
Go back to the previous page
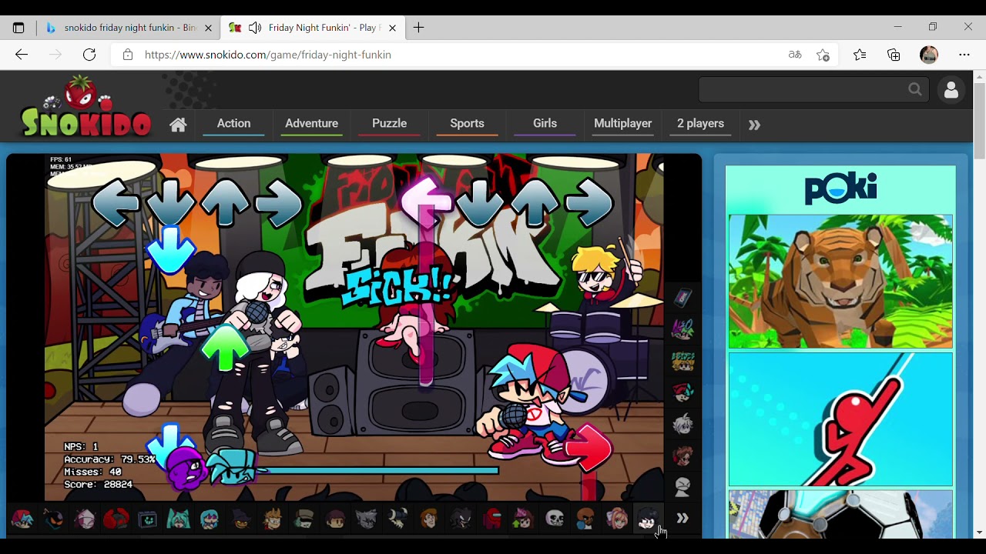point(22,55)
